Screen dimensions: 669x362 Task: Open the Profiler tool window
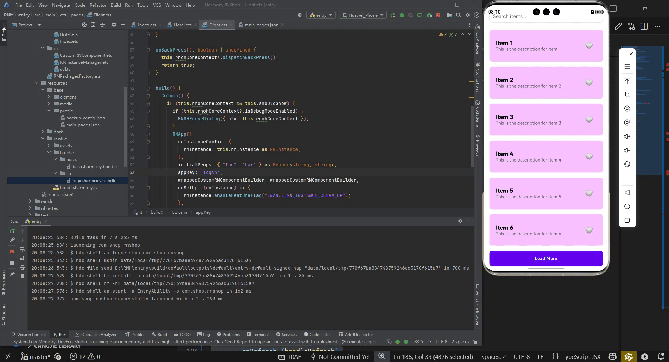(135, 334)
